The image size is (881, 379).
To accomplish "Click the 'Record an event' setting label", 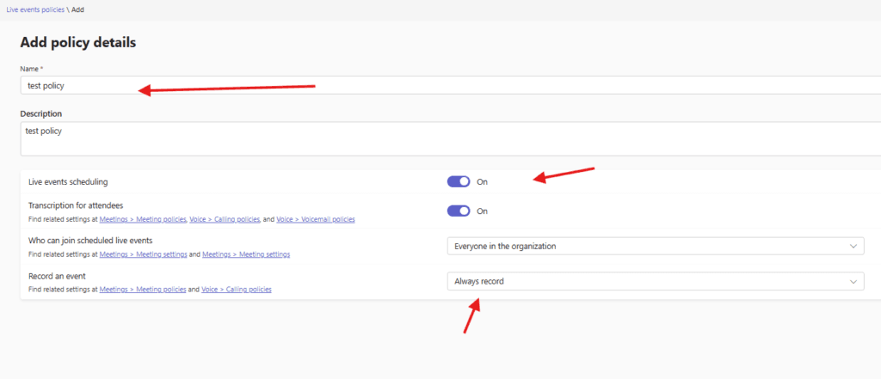I will point(57,277).
